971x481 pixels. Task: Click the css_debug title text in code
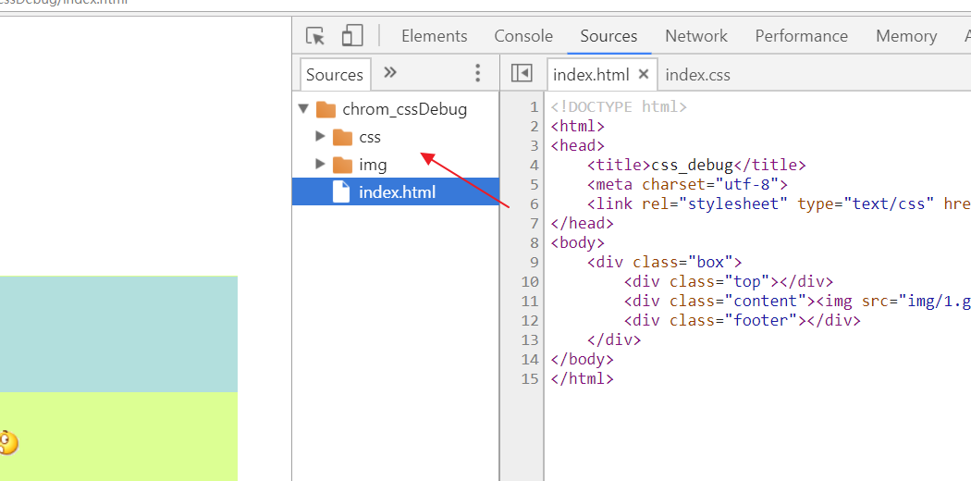pyautogui.click(x=693, y=166)
